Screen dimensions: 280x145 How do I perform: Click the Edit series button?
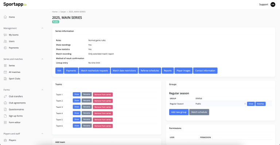click(59, 71)
